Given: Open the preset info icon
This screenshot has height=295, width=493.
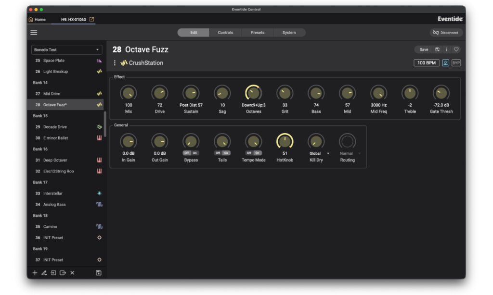Looking at the screenshot, I should (x=446, y=49).
